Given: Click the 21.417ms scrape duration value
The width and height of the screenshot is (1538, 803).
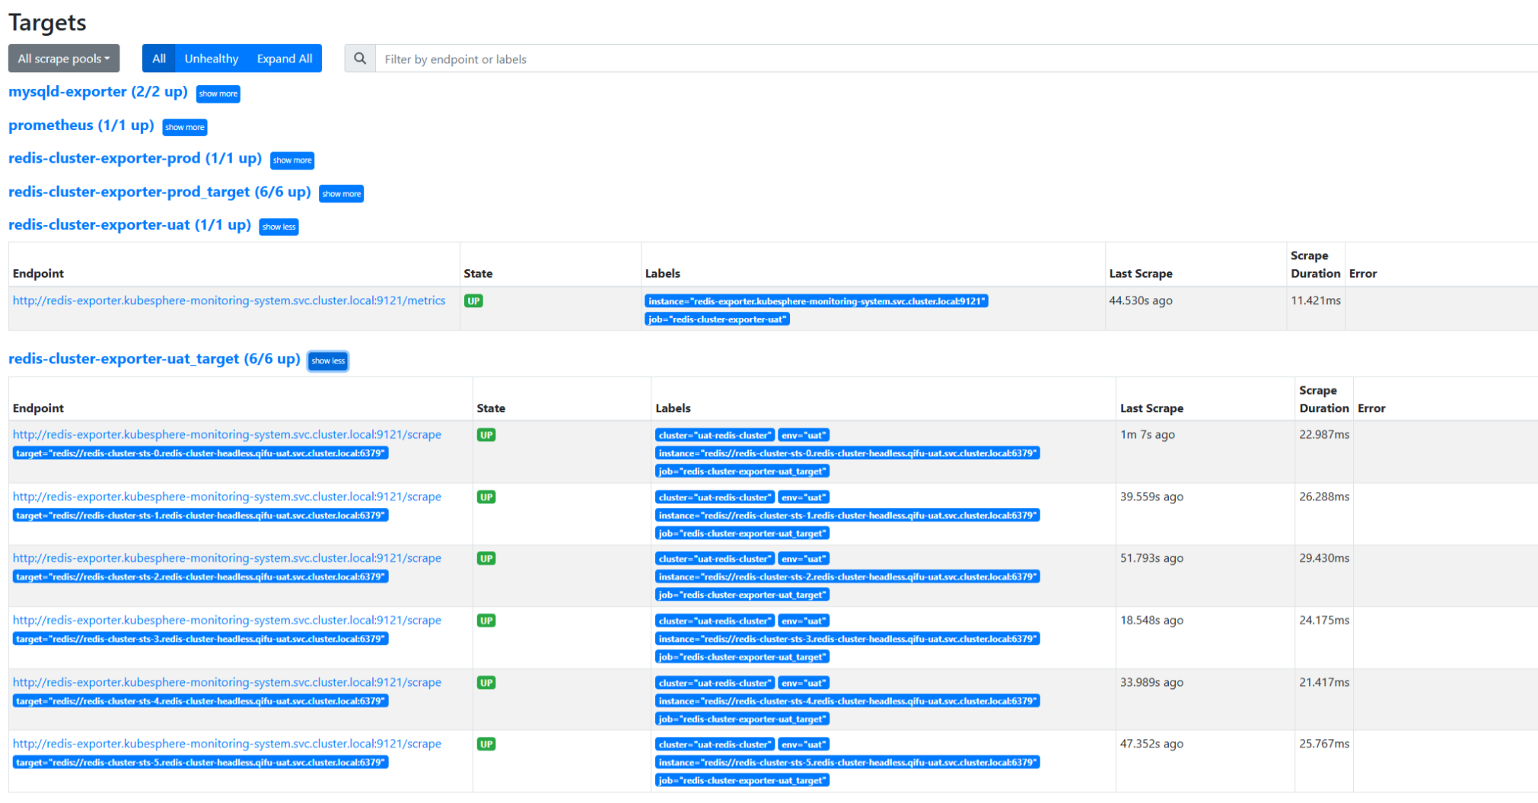Looking at the screenshot, I should [x=1324, y=683].
